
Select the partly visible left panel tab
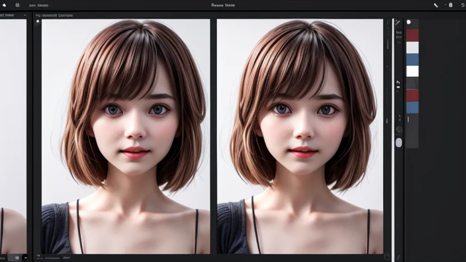[7, 15]
